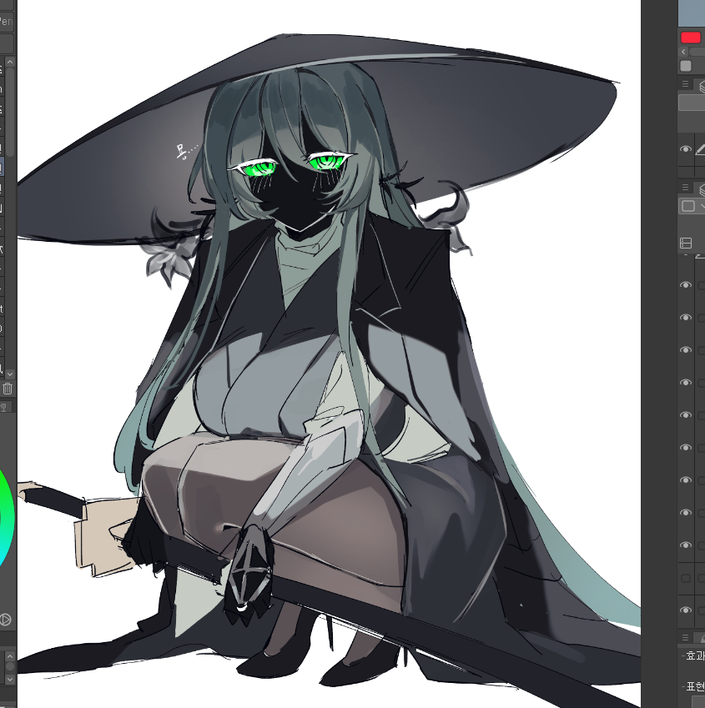The height and width of the screenshot is (708, 705).
Task: Hide the layer directly above the hidden layer
Action: point(686,545)
